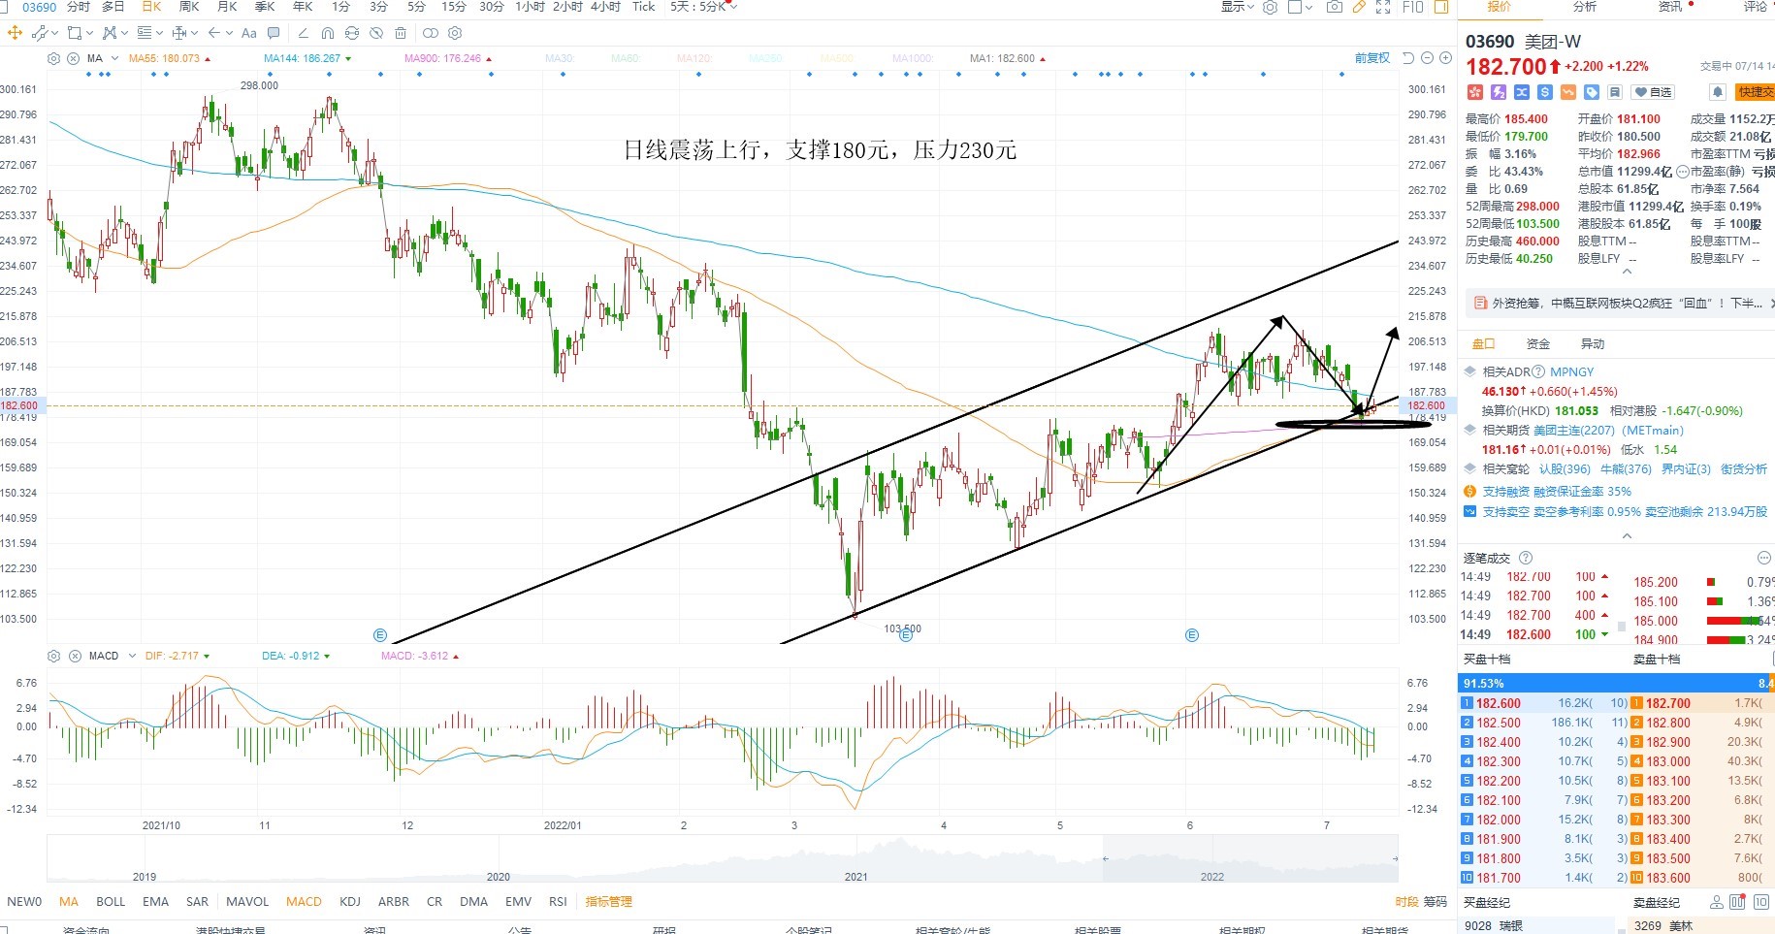Viewport: 1775px width, 934px height.
Task: Open the layout square dropdown
Action: [x=1301, y=7]
